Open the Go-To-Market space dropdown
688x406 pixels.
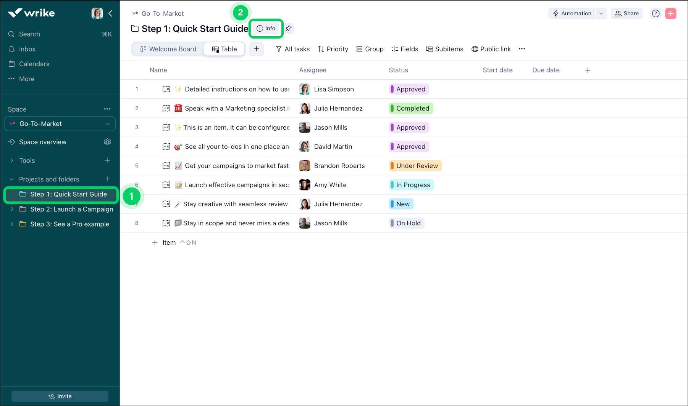tap(108, 124)
